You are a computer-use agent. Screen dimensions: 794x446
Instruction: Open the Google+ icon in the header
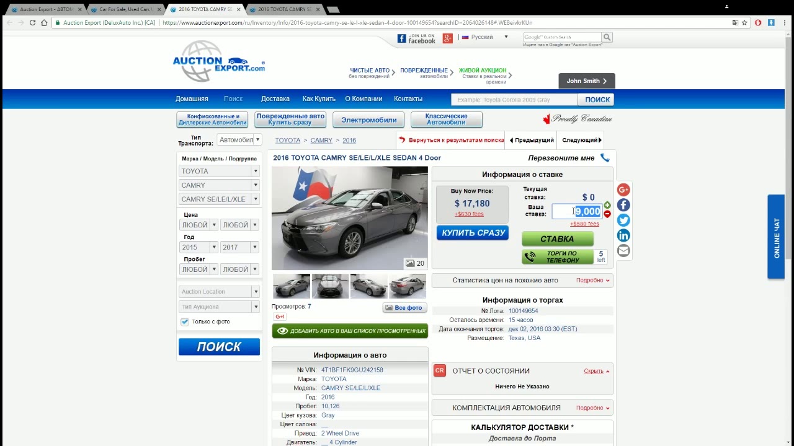click(447, 38)
